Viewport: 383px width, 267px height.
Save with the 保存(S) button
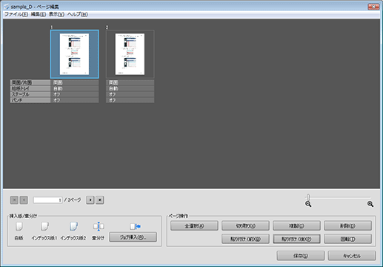301,256
